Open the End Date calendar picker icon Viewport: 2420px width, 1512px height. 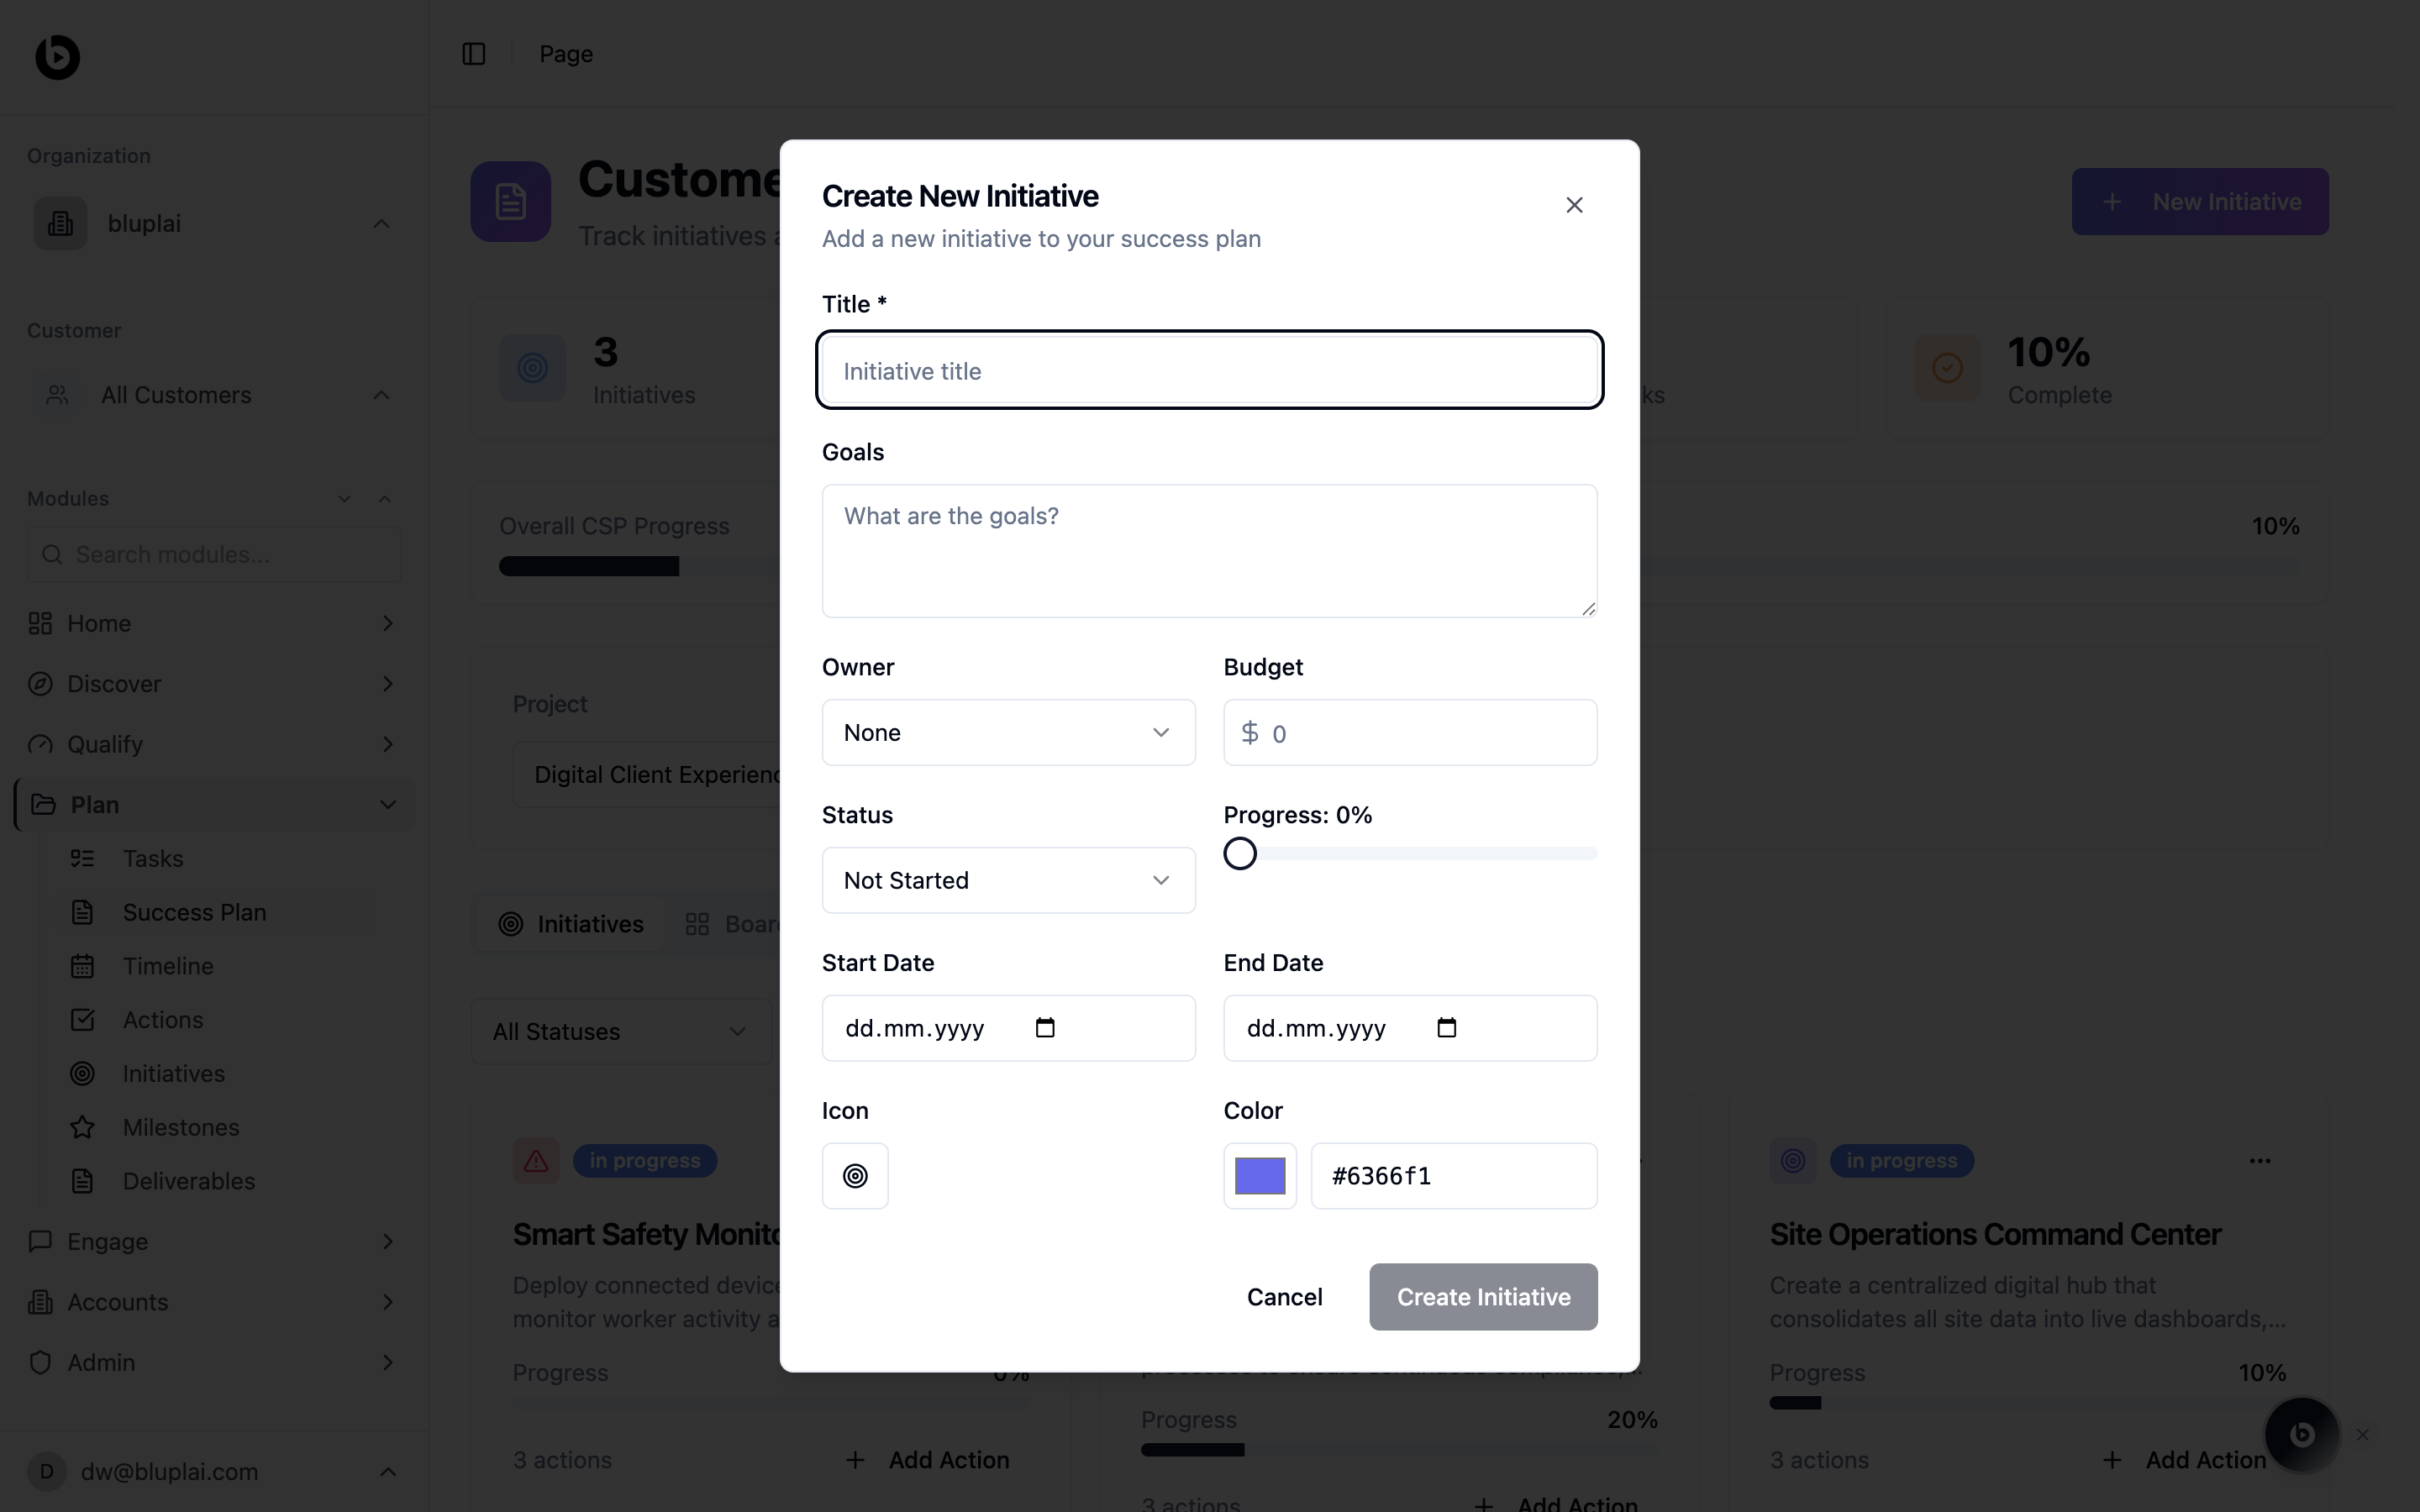[1446, 1028]
